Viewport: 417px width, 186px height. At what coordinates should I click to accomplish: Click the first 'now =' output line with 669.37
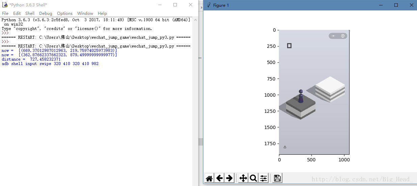tap(59, 50)
